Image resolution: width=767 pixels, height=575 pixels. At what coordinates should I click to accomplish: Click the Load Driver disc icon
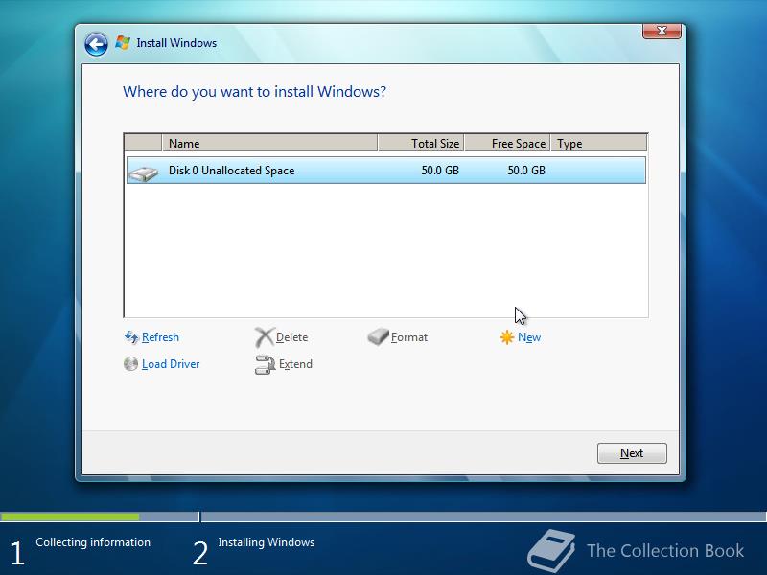coord(130,364)
